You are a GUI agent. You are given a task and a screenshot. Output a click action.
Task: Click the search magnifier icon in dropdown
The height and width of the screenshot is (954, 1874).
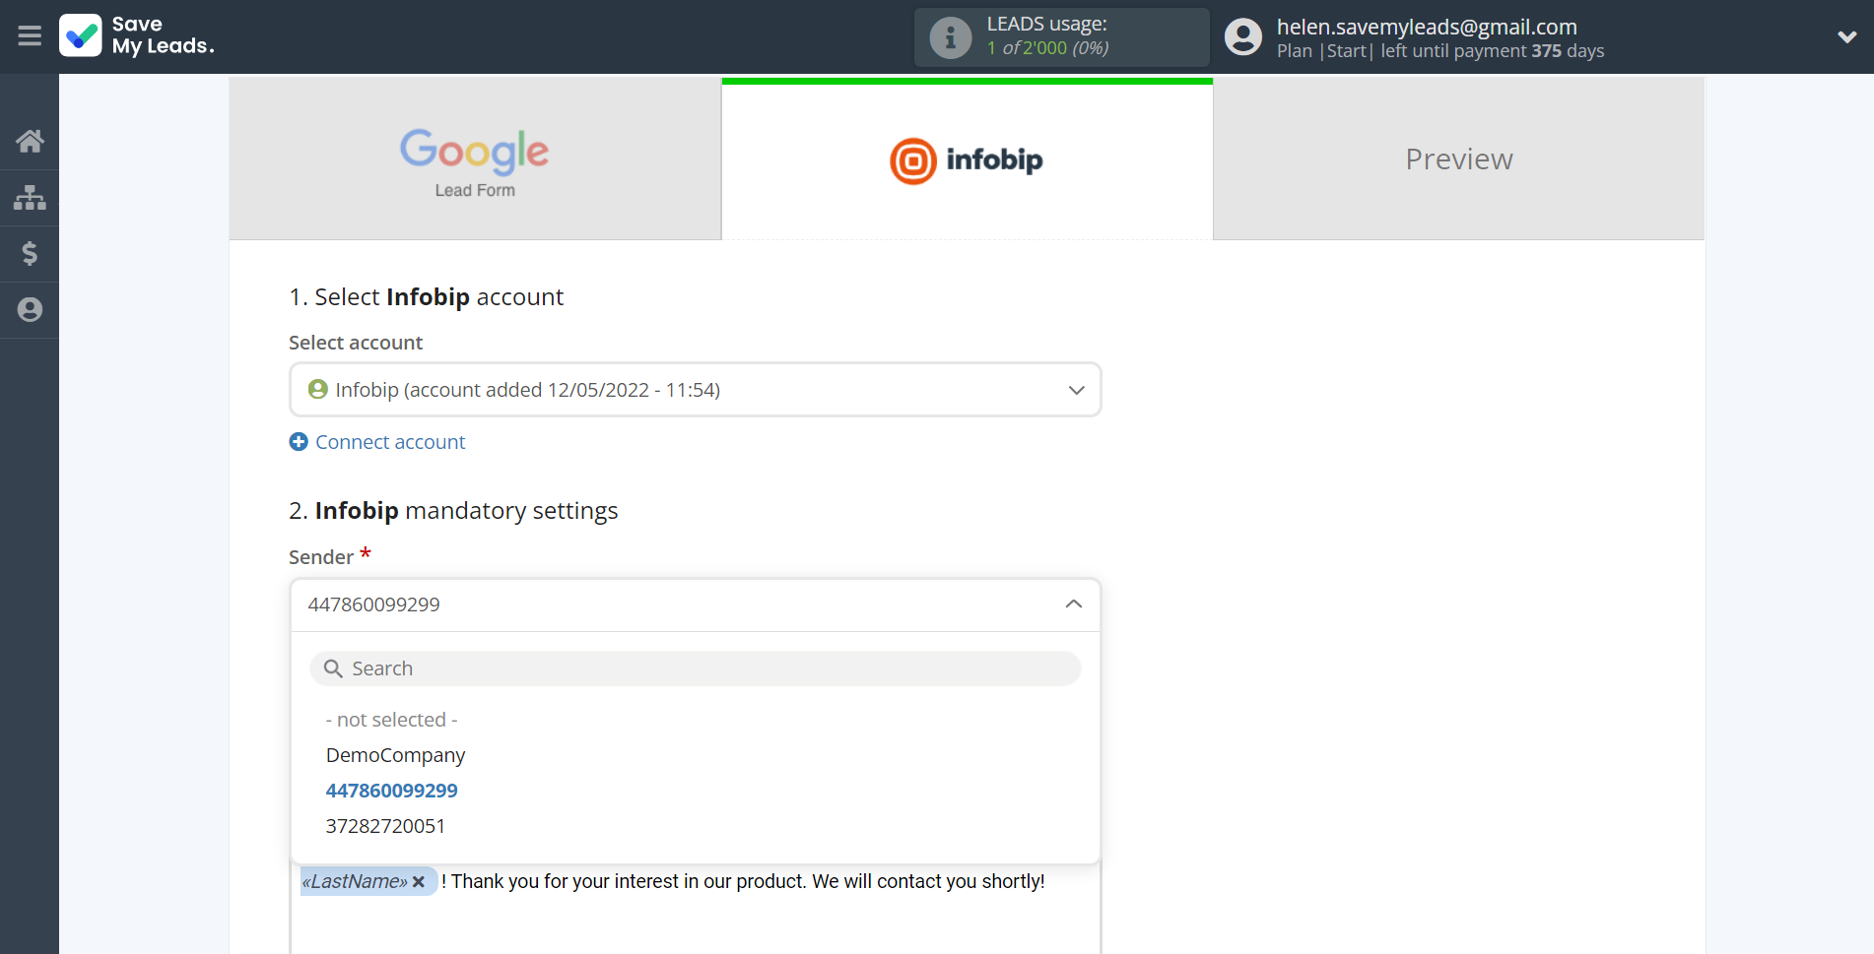[x=334, y=668]
